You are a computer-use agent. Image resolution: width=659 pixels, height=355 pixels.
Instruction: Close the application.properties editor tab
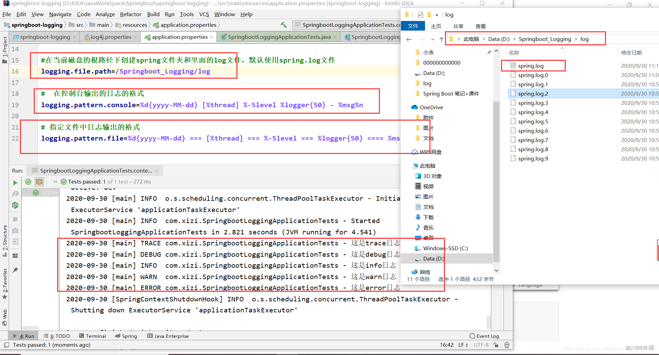click(x=211, y=37)
